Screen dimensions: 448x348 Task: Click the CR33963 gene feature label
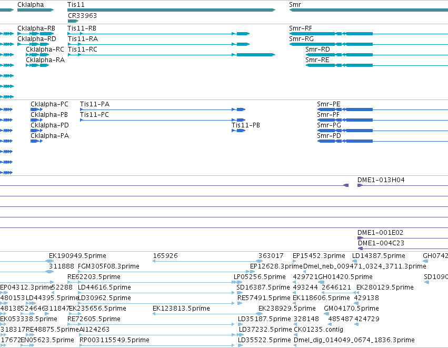pos(82,15)
